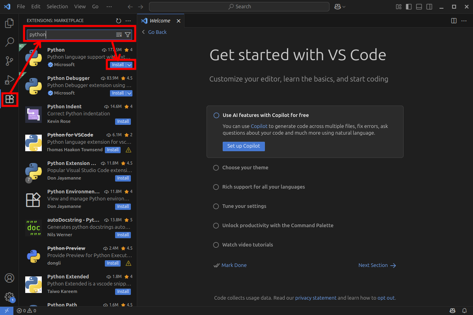Image resolution: width=473 pixels, height=315 pixels.
Task: Click warning icon on Python for VSCode
Action: pyautogui.click(x=128, y=150)
